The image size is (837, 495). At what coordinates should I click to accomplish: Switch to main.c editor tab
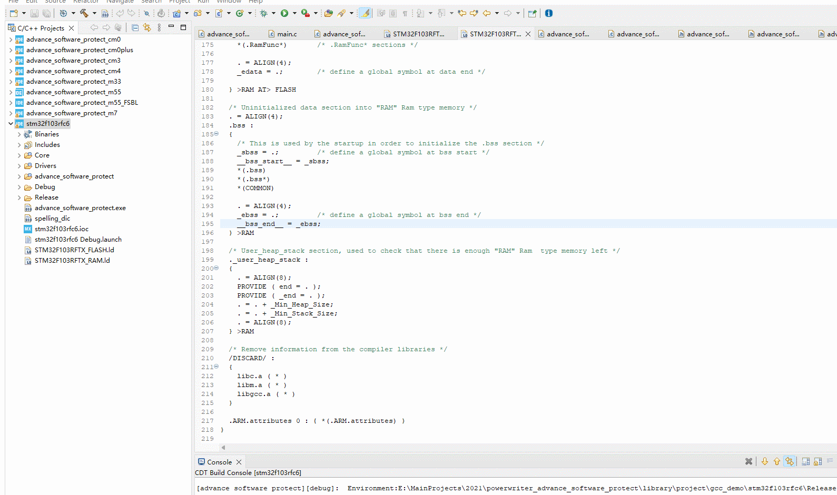click(283, 34)
